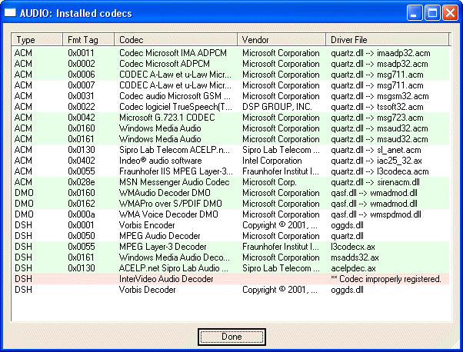
Task: Select the Windows Media Audio Deco... row
Action: pos(231,257)
